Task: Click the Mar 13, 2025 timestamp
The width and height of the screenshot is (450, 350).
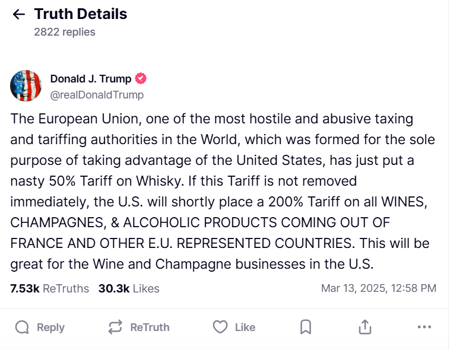Action: point(379,288)
